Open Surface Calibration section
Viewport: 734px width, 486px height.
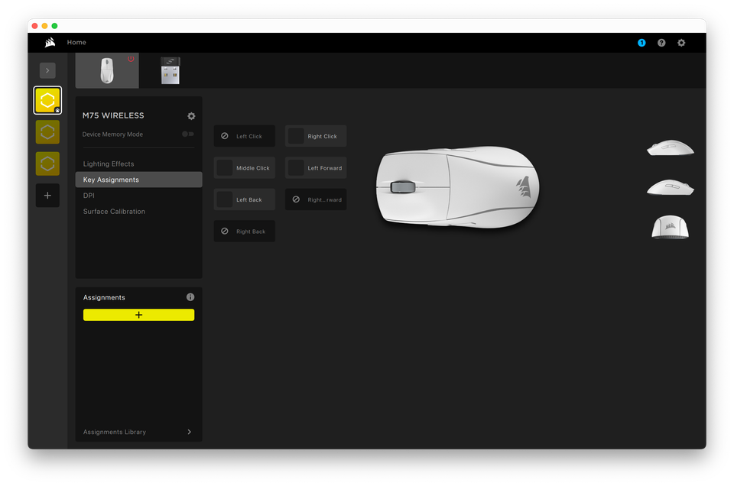pyautogui.click(x=138, y=212)
